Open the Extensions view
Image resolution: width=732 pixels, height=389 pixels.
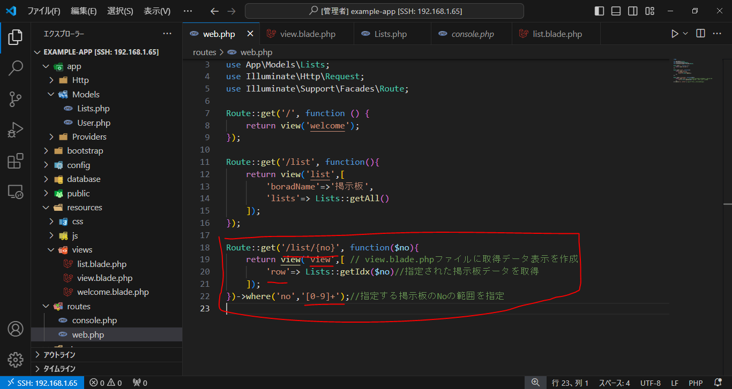pyautogui.click(x=16, y=161)
